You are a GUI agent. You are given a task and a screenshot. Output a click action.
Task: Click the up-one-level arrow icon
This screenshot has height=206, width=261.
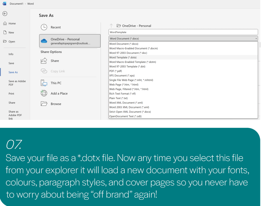[x=111, y=26]
